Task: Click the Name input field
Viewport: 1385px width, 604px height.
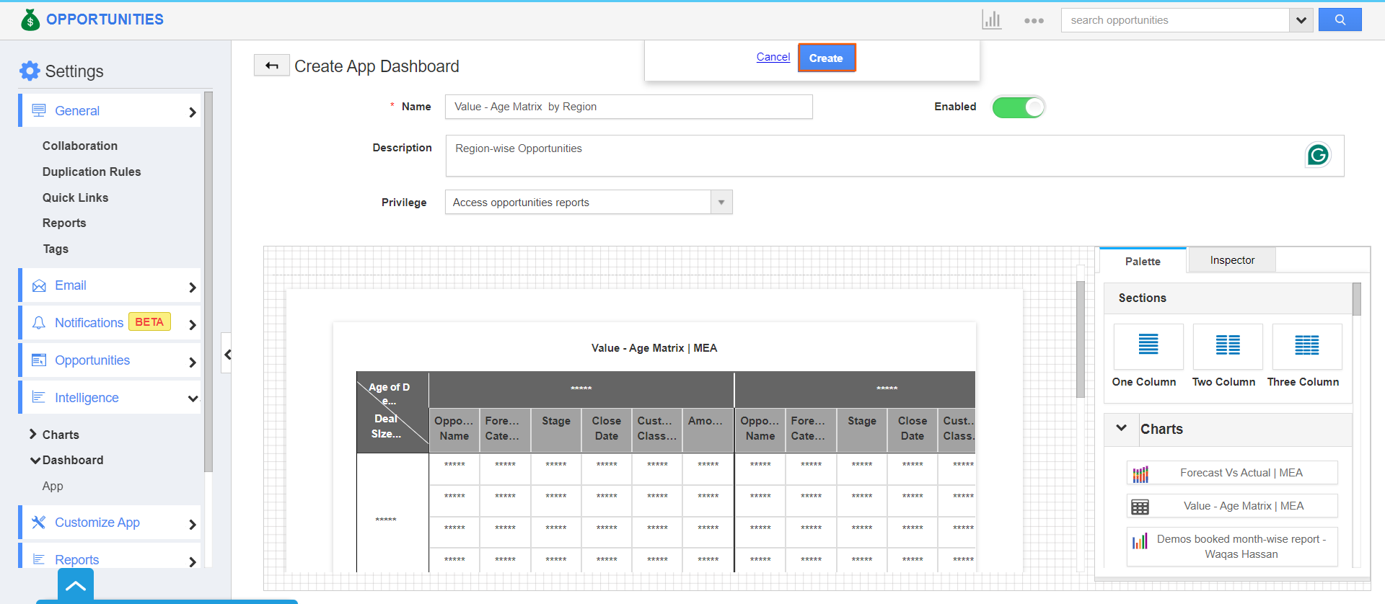Action: point(628,107)
